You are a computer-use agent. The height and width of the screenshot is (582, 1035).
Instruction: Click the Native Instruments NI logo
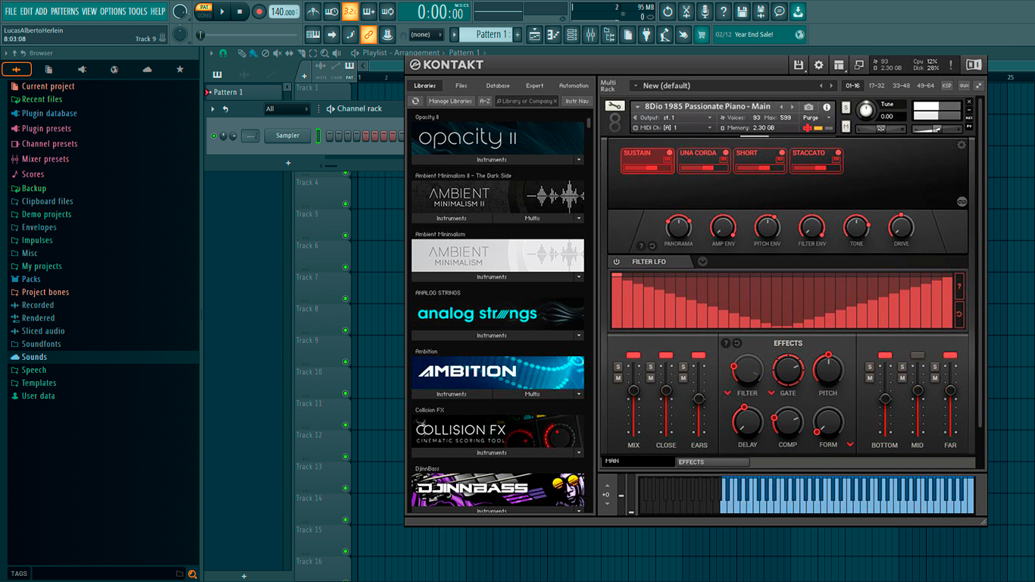pyautogui.click(x=974, y=65)
